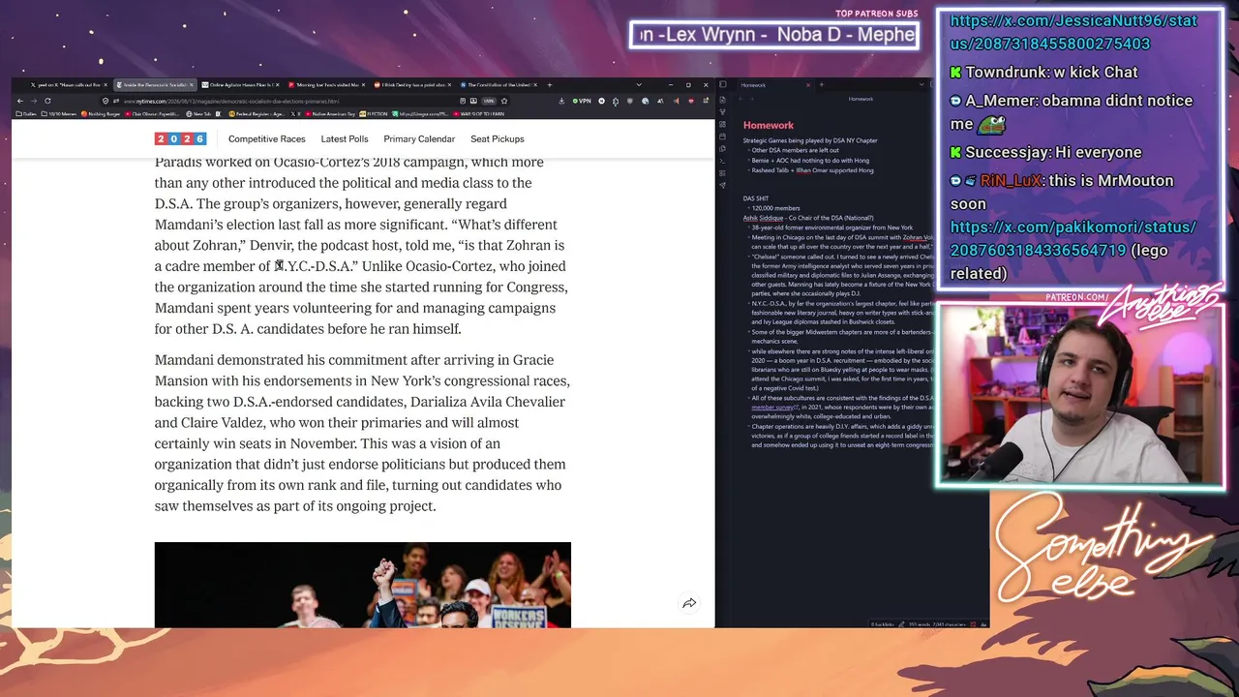Screen dimensions: 1239x697
Task: Click the '120,000 members' bullet in the note
Action: pyautogui.click(x=776, y=208)
